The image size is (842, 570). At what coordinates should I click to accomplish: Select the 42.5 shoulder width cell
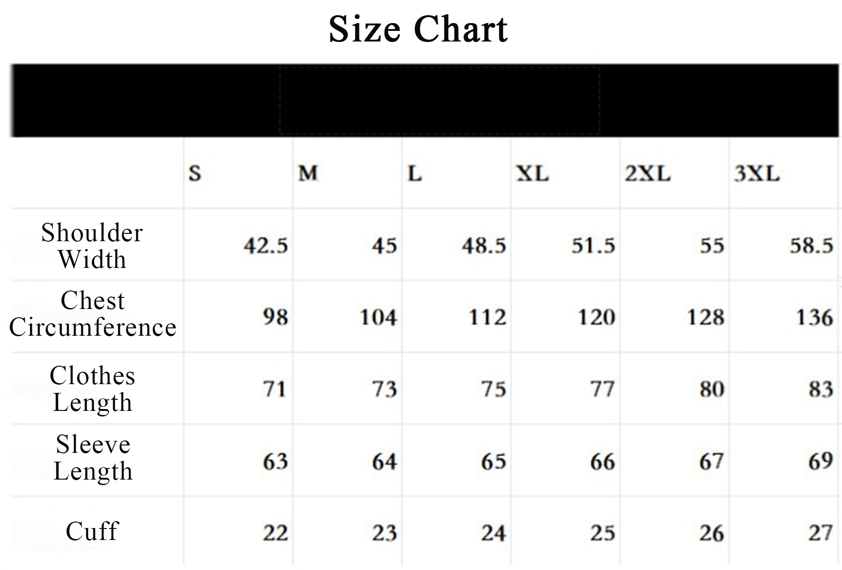266,245
